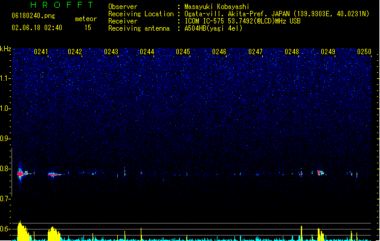Viewport: 380px width, 241px height.
Task: Click observer name Masayuki Kobayashi
Action: pyautogui.click(x=217, y=7)
